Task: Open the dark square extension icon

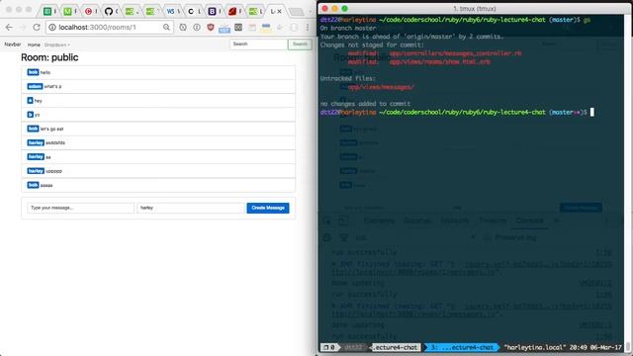Action: [238, 27]
